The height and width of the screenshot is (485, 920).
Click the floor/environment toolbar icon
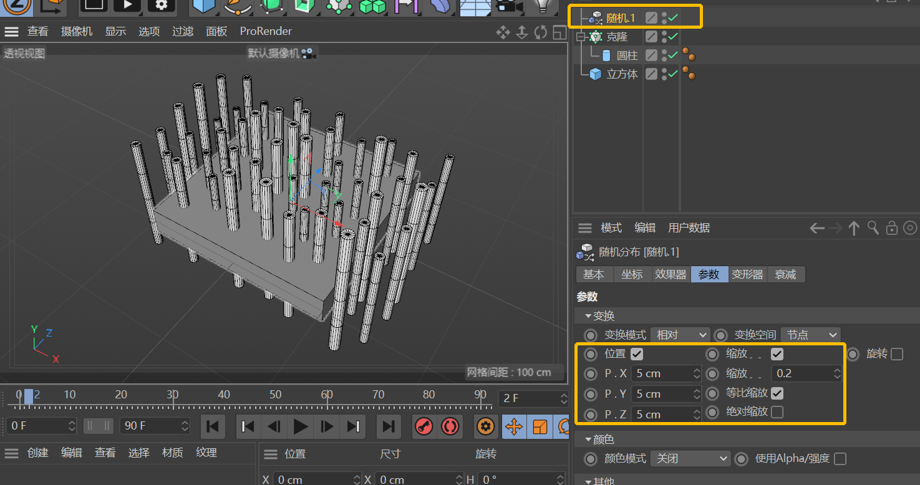(474, 6)
